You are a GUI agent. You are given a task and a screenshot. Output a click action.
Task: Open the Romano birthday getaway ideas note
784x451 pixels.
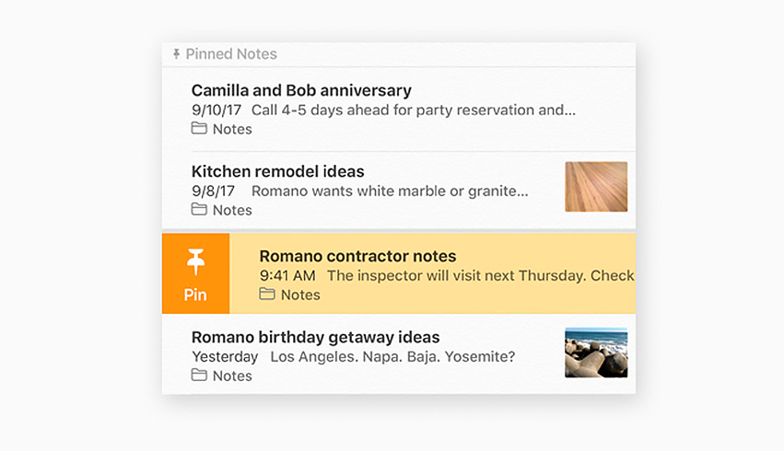coord(315,337)
